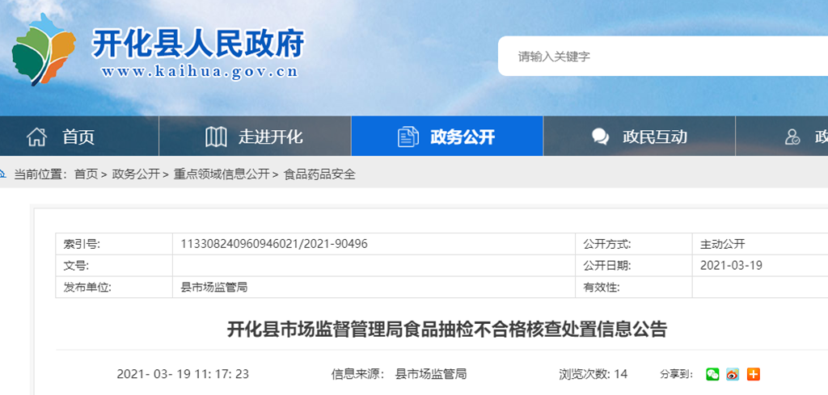Click the chat bubble icon beside 政民互动
Viewport: 828px width, 395px height.
(x=601, y=137)
